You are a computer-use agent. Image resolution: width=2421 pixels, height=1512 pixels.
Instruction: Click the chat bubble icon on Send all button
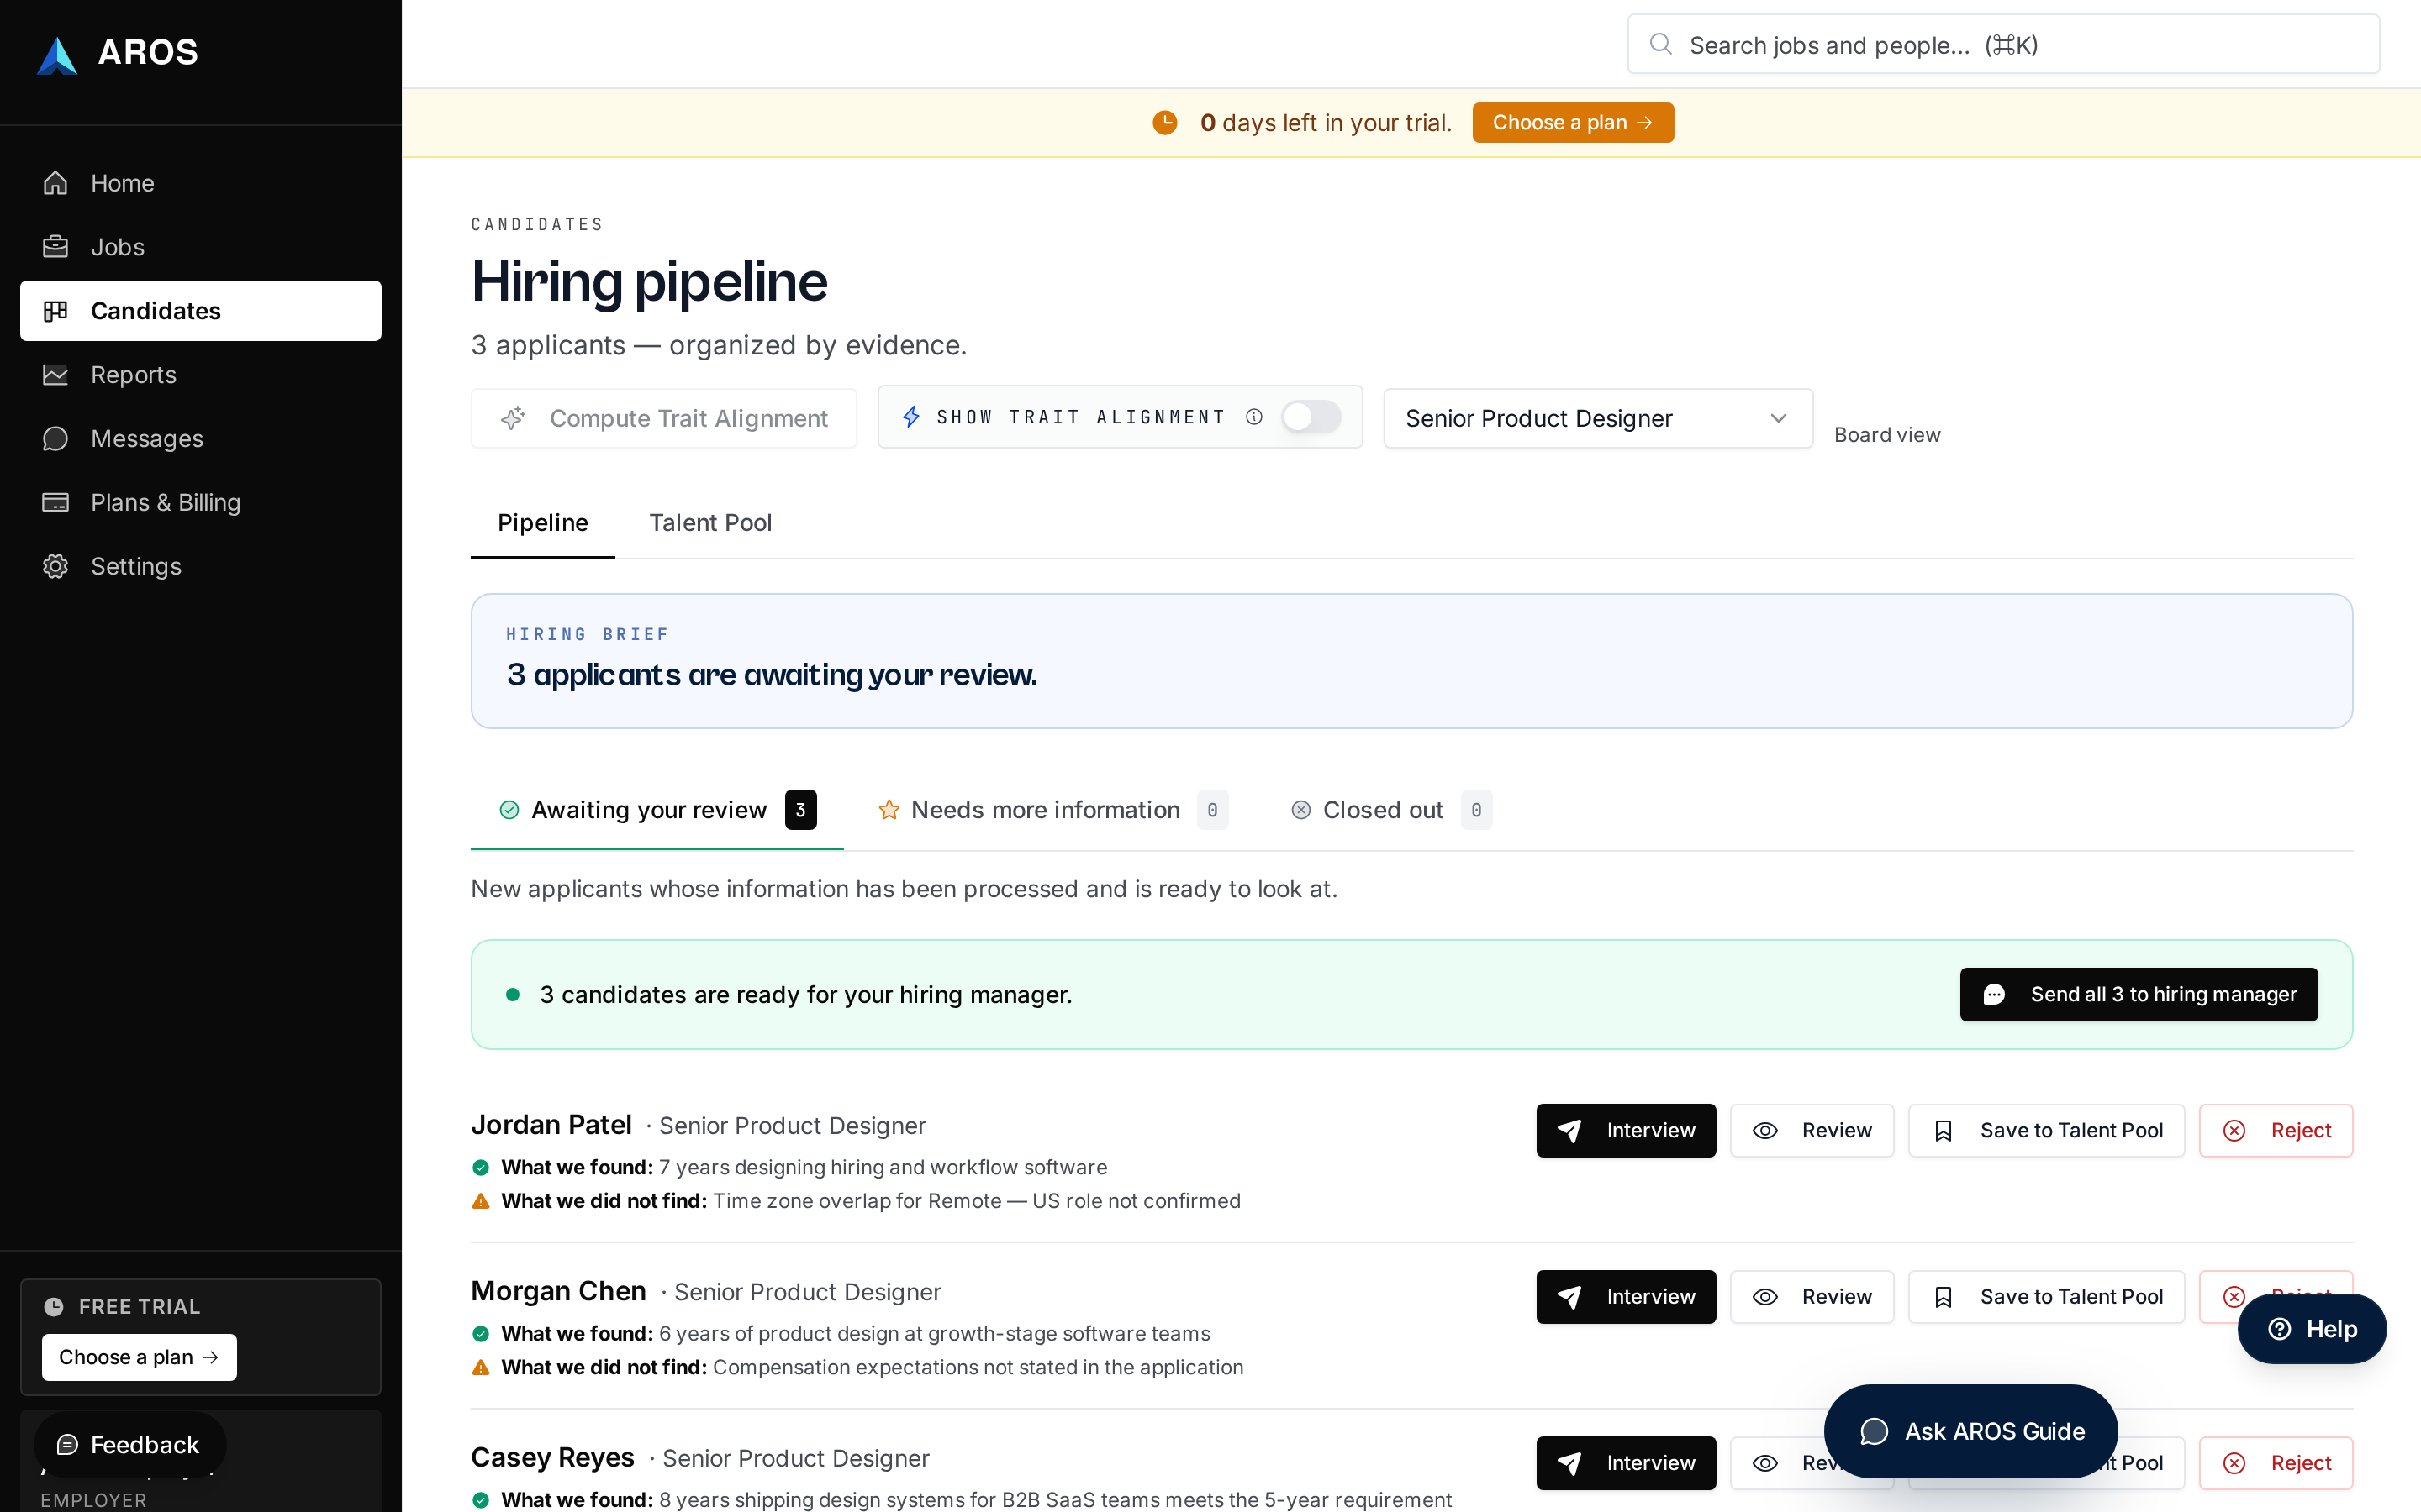coord(1994,994)
